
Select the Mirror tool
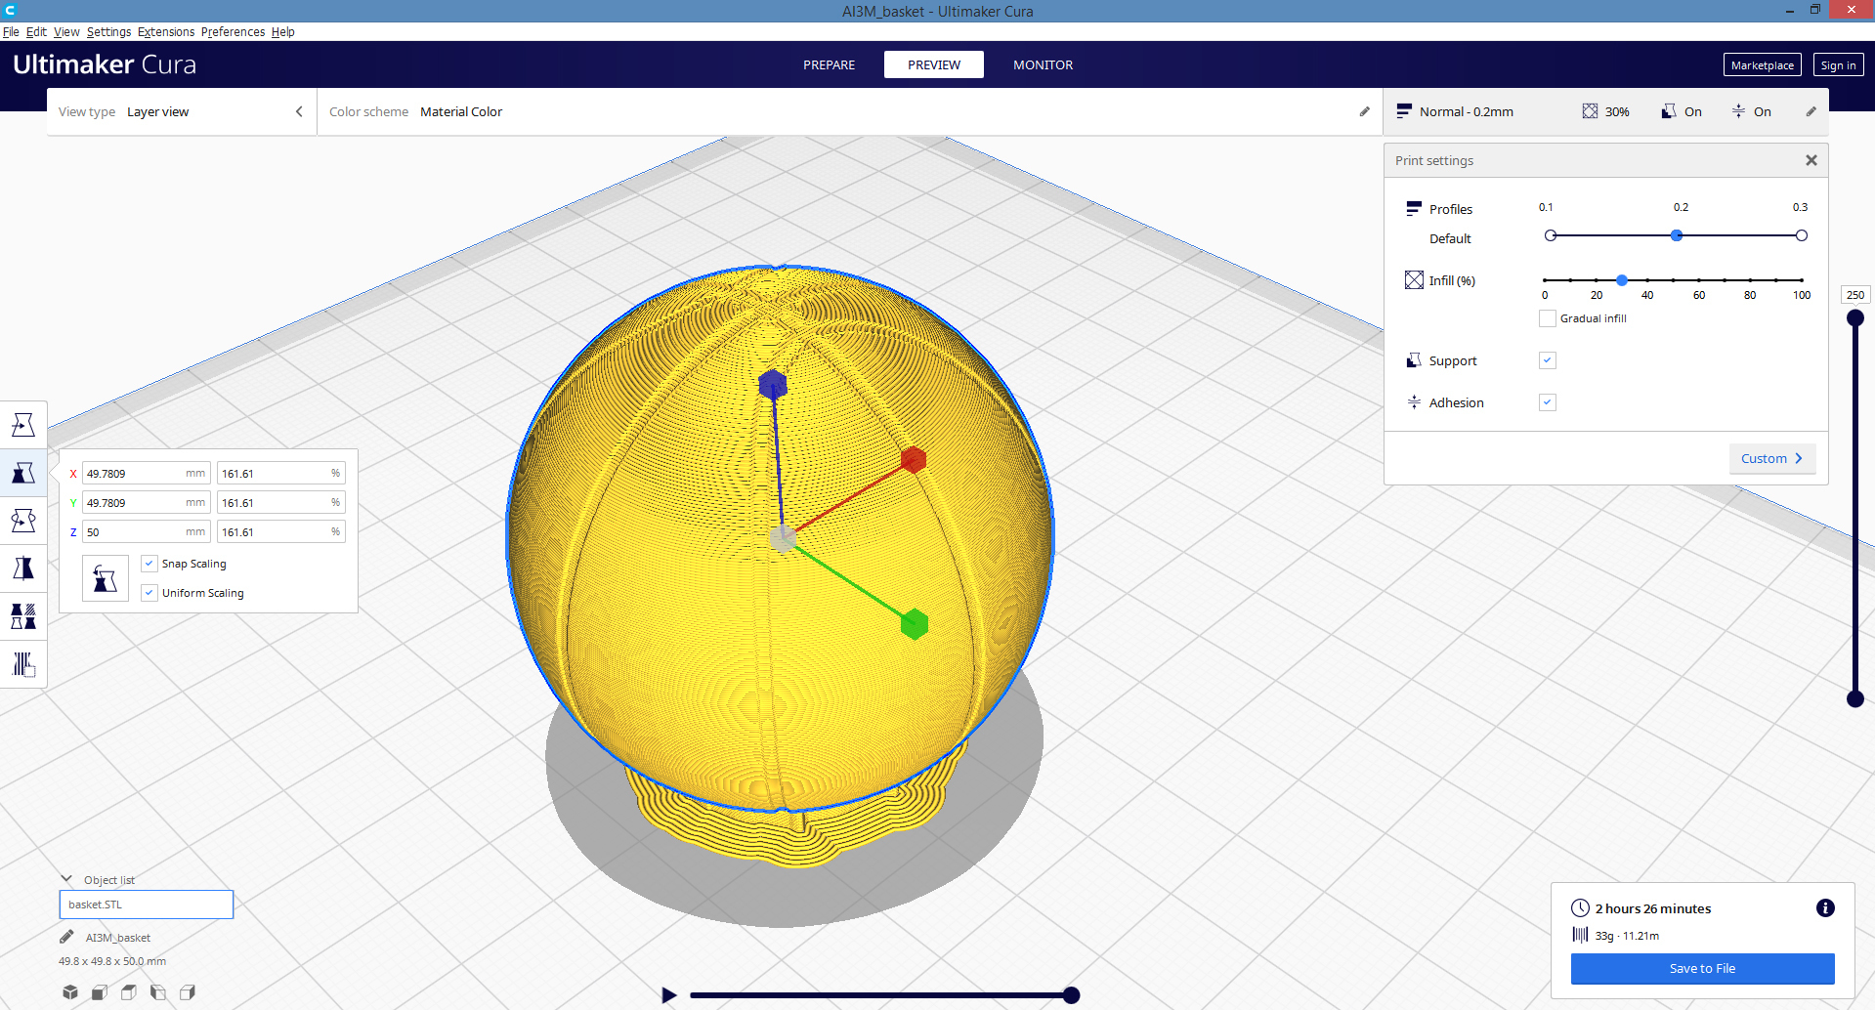pos(22,568)
